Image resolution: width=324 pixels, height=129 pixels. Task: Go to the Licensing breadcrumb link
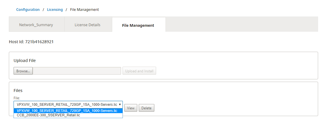click(55, 9)
